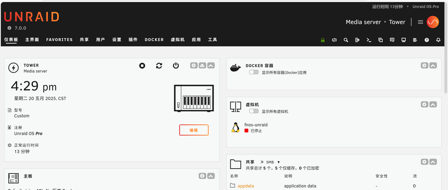Open Tower panel settings gear
Image resolution: width=448 pixels, height=190 pixels.
194,65
